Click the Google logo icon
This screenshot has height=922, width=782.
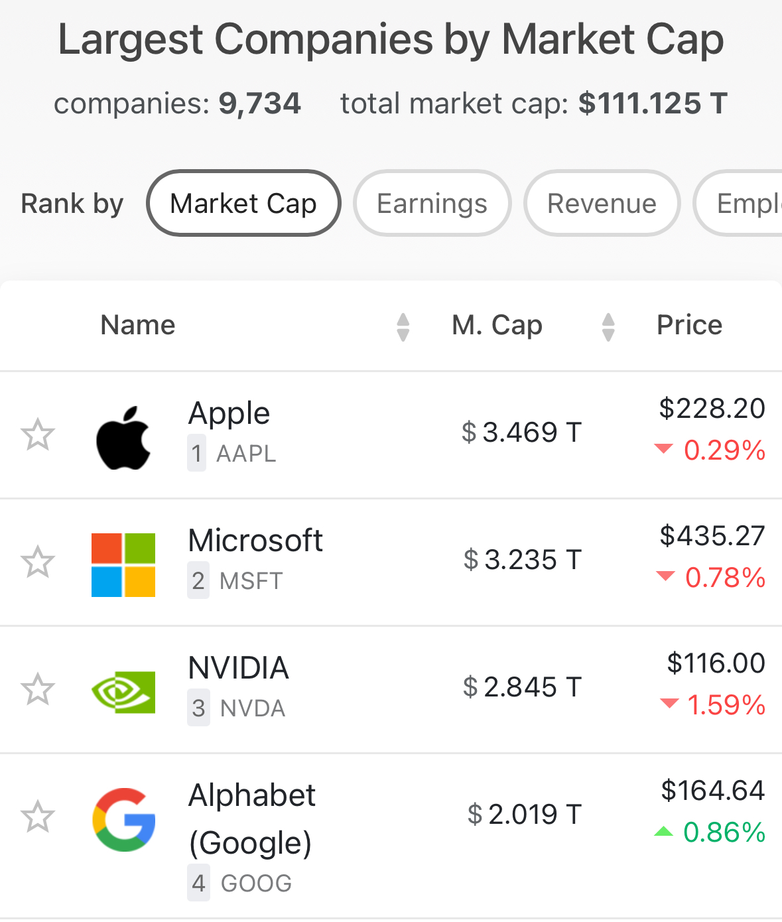pyautogui.click(x=124, y=820)
